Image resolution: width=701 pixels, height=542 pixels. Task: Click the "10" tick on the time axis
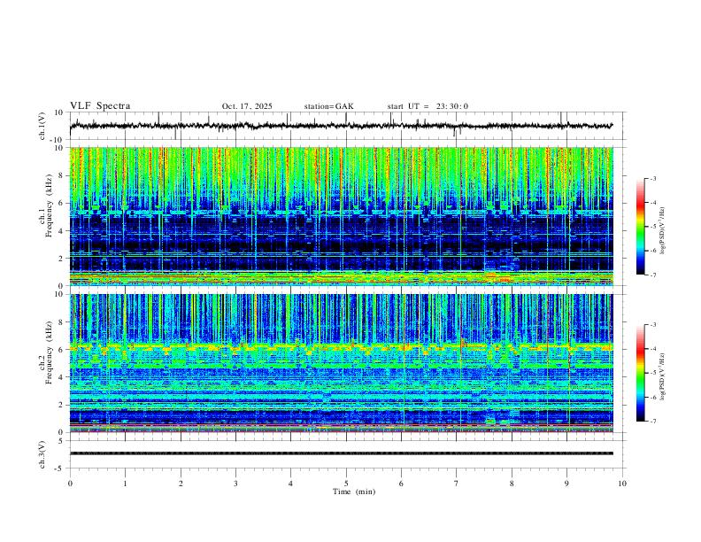tap(622, 484)
